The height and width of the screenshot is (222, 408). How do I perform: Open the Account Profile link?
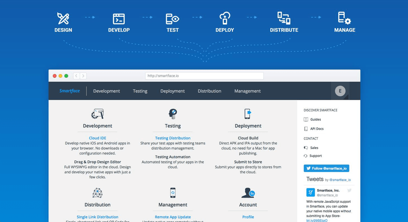pos(248,217)
